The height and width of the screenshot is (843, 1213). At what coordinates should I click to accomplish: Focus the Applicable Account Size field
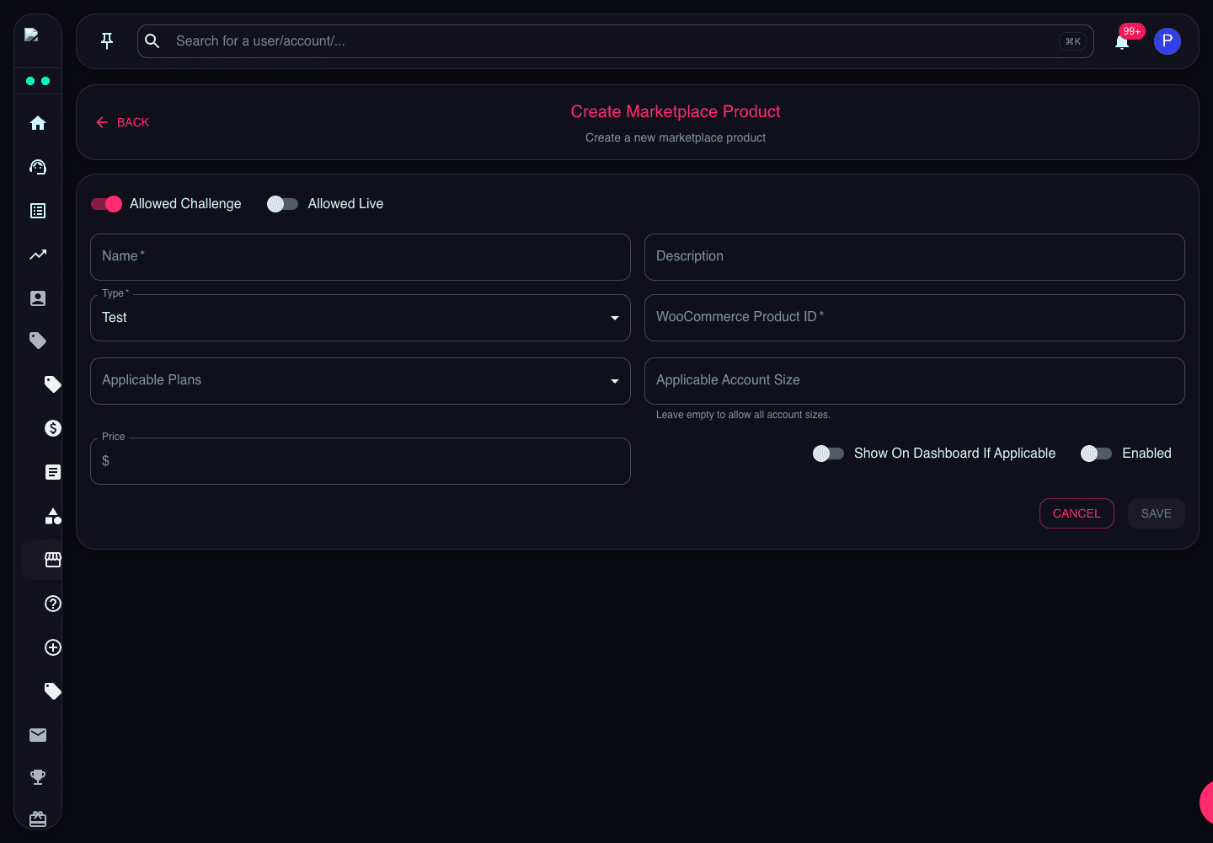[915, 381]
